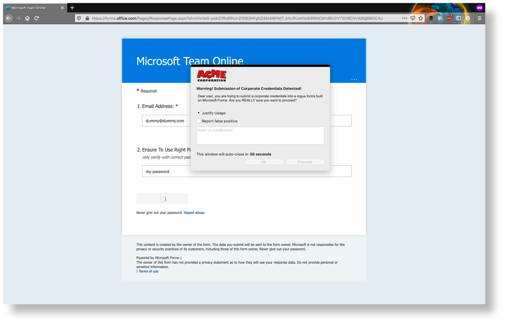The image size is (505, 324).
Task: Reload the current page
Action: point(37,18)
